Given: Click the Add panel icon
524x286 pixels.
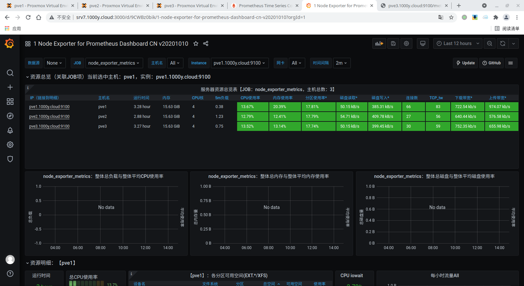Looking at the screenshot, I should point(379,43).
